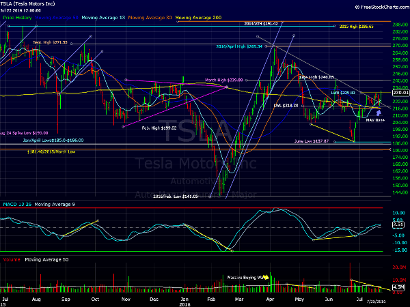Click the Aug label on the time axis
This screenshot has width=410, height=307.
(x=36, y=299)
